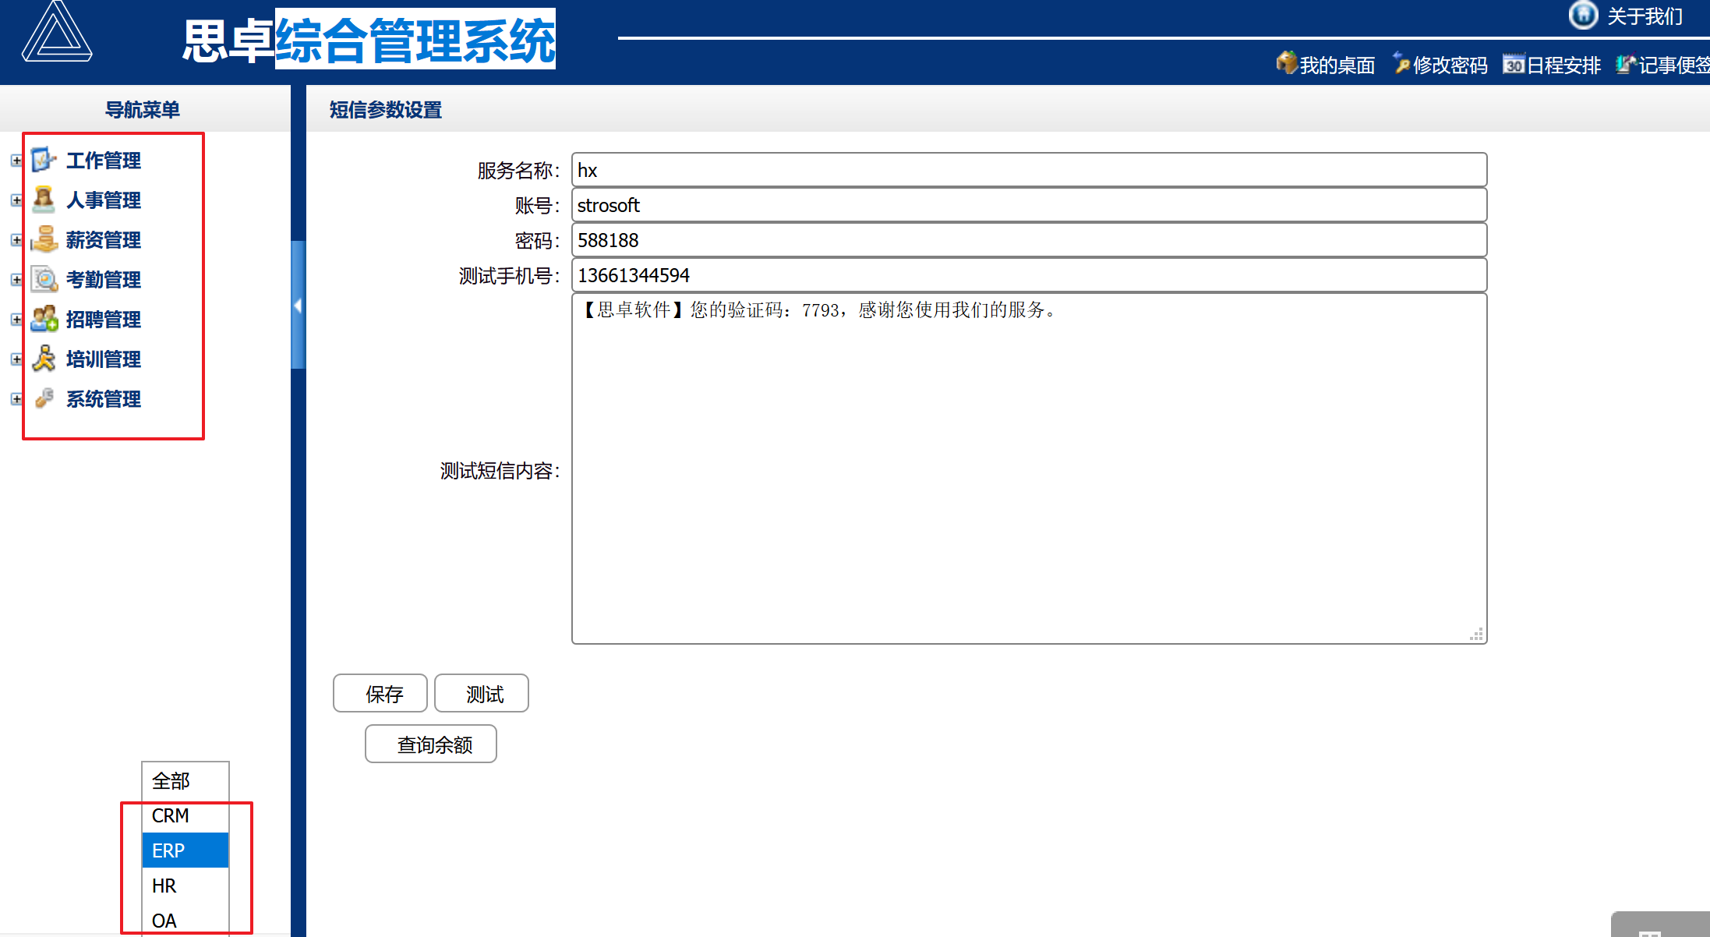This screenshot has width=1710, height=937.
Task: Click the 工作管理 menu icon
Action: 44,160
